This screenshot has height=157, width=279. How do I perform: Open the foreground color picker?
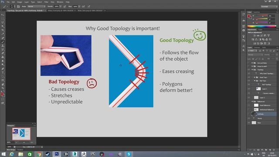point(2,94)
